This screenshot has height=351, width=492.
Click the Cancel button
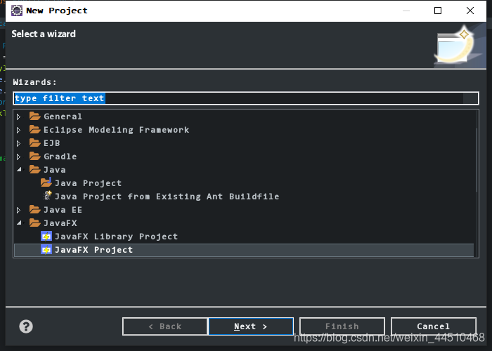pos(434,326)
